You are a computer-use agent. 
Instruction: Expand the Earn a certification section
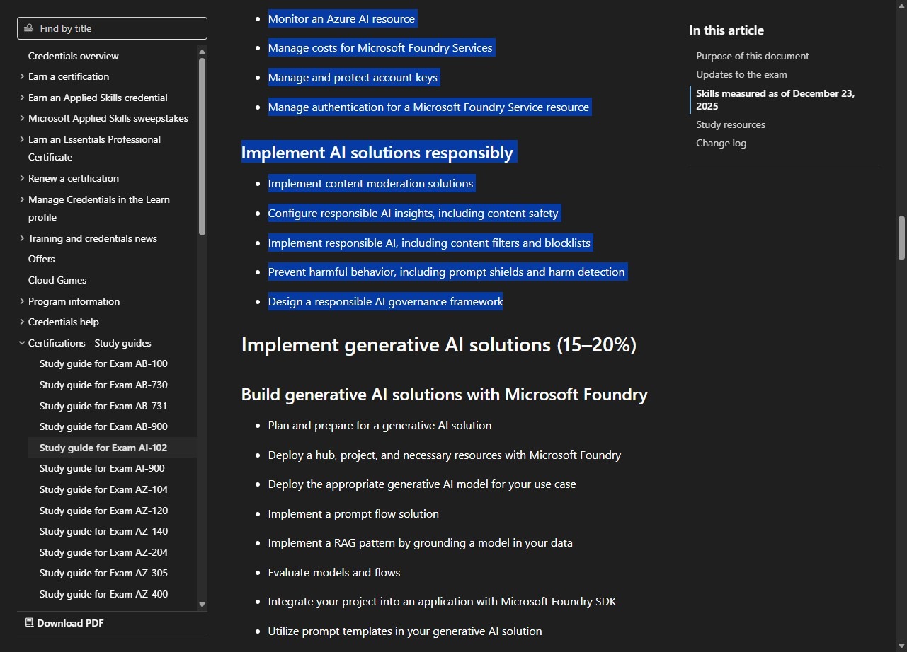[22, 76]
